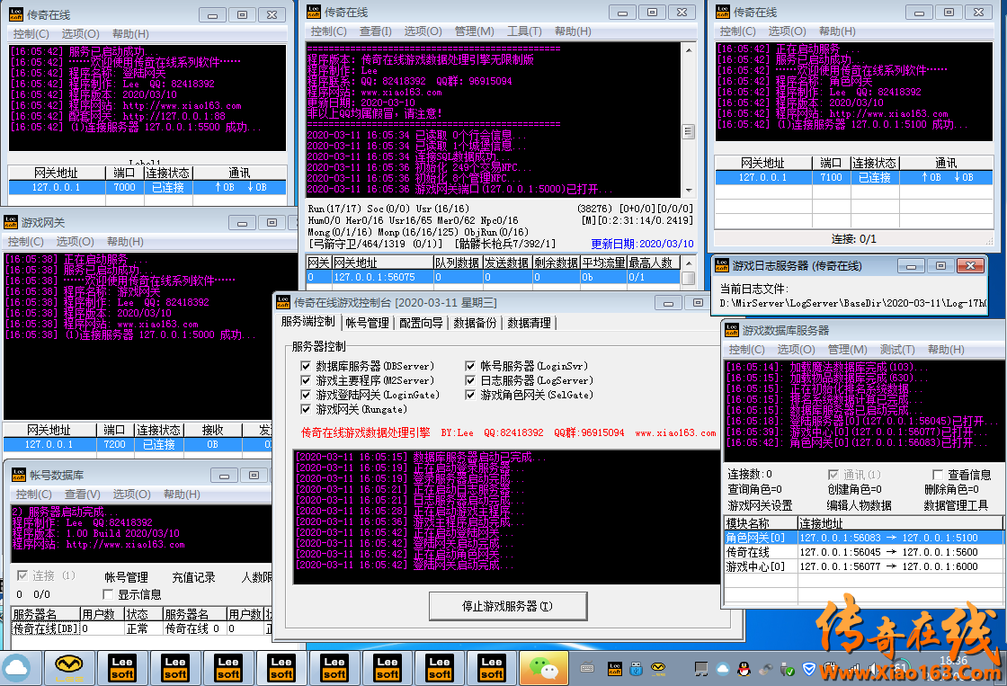This screenshot has height=686, width=1007.
Task: Switch to the 配置向导 tab
Action: point(422,323)
